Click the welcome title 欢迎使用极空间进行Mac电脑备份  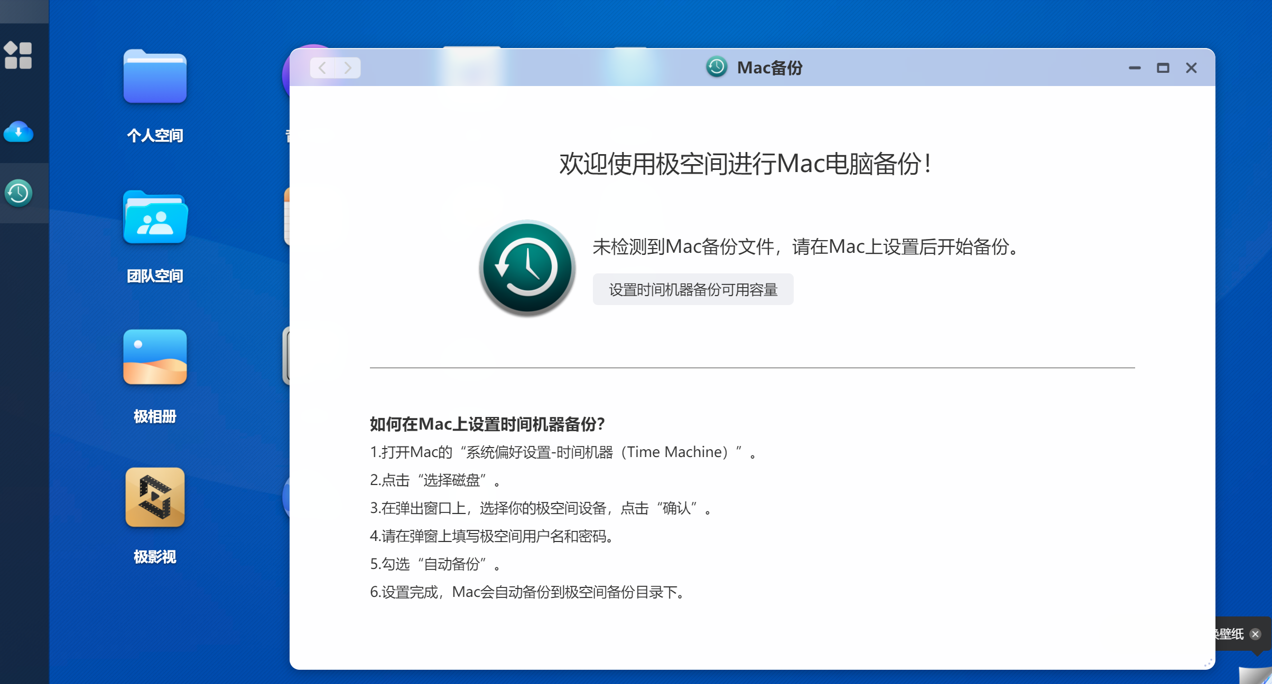click(x=745, y=164)
